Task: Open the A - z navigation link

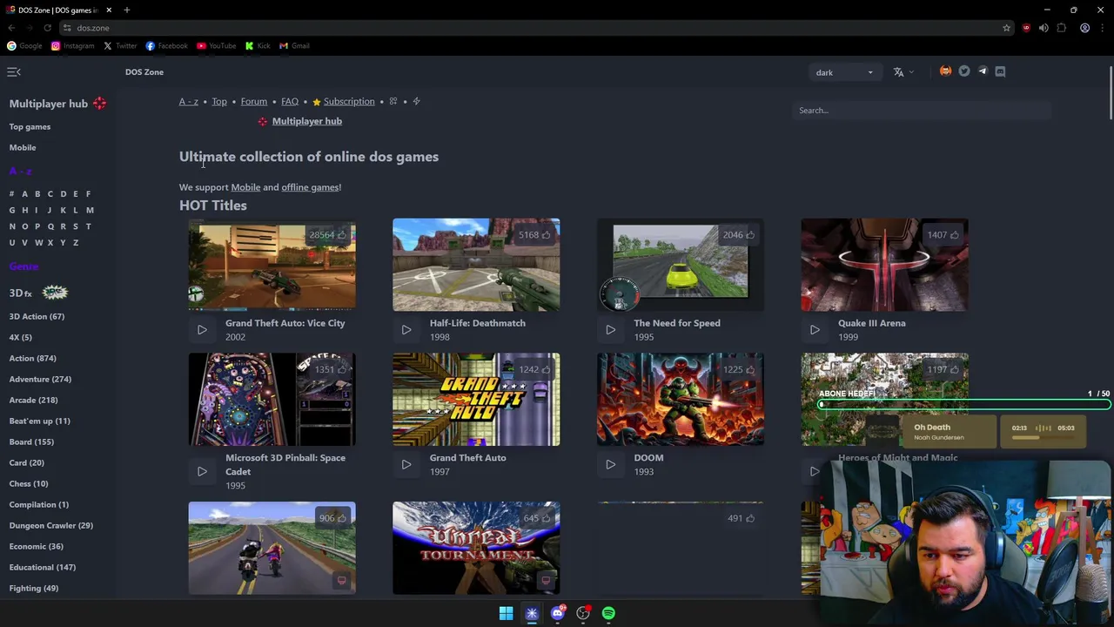Action: [x=189, y=101]
